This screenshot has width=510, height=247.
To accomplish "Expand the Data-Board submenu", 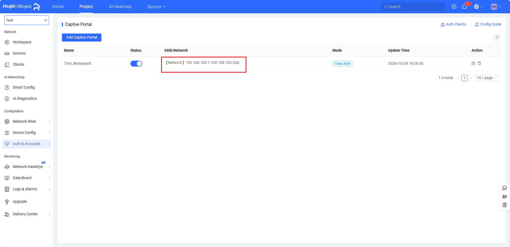I will [x=49, y=178].
